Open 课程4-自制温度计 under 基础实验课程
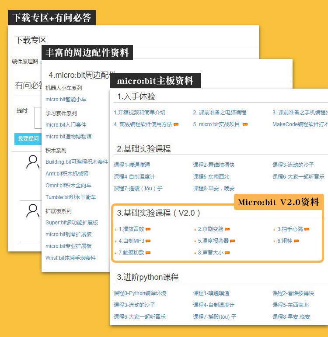 click(x=134, y=177)
